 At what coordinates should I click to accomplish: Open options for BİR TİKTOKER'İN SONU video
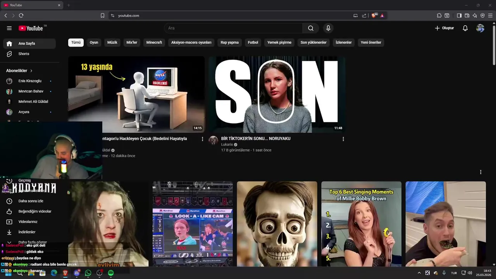pyautogui.click(x=343, y=139)
